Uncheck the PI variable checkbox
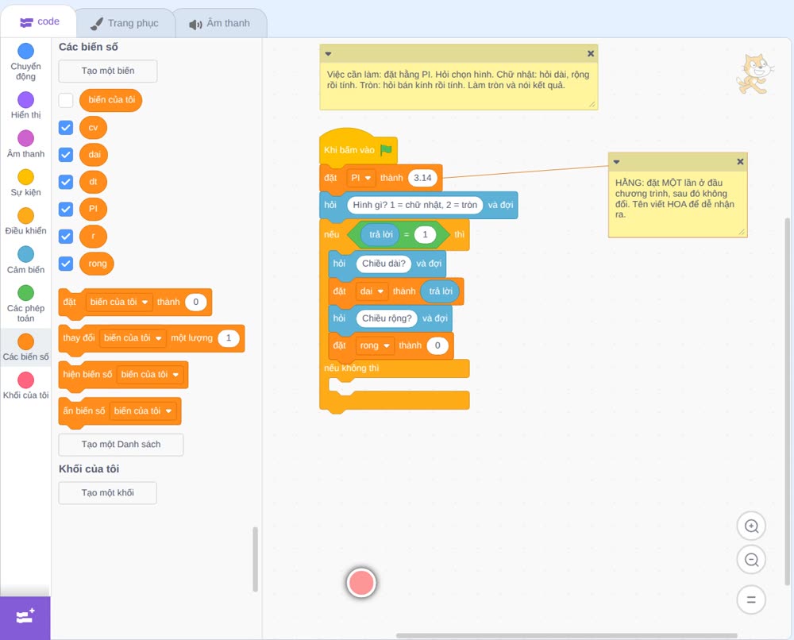 pyautogui.click(x=66, y=209)
